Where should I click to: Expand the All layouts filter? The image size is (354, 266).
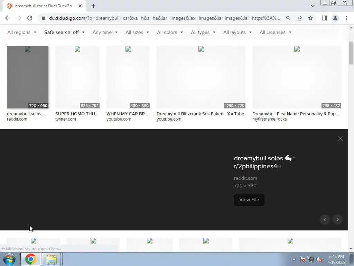pos(237,32)
